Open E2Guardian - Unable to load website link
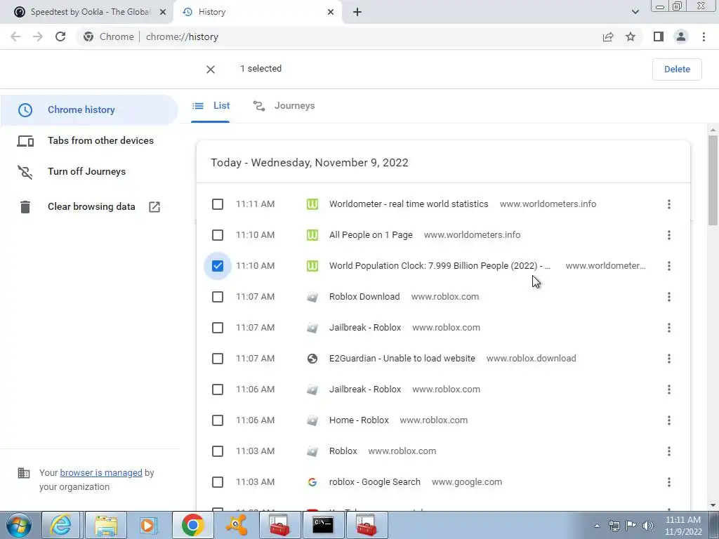 pyautogui.click(x=402, y=359)
